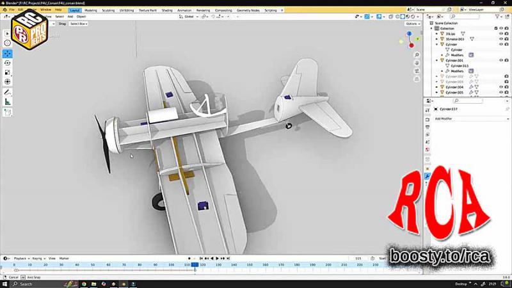Image resolution: width=512 pixels, height=288 pixels.
Task: Toggle camera view icon in viewport
Action: [417, 71]
